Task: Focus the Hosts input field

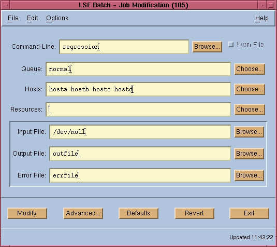Action: point(138,89)
